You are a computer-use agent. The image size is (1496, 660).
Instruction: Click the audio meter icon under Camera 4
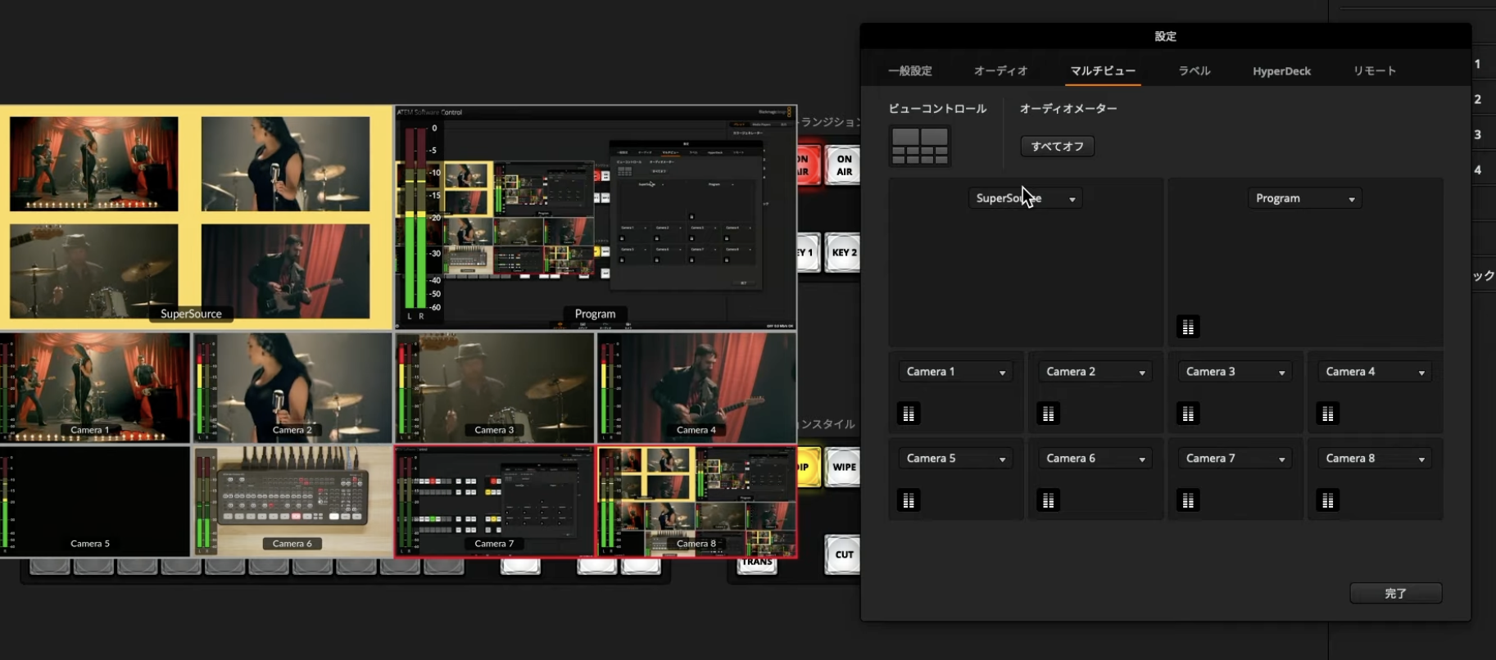click(1327, 414)
